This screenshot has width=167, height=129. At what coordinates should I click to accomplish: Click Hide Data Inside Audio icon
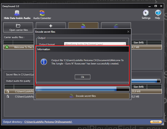[17, 13]
